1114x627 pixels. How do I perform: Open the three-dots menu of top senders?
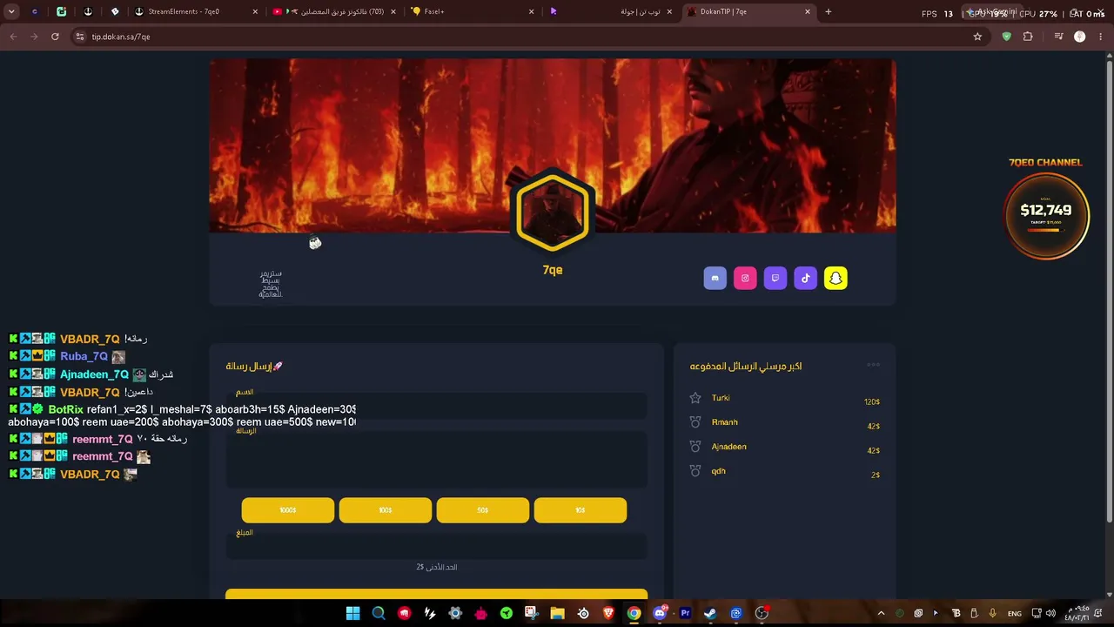pos(873,365)
